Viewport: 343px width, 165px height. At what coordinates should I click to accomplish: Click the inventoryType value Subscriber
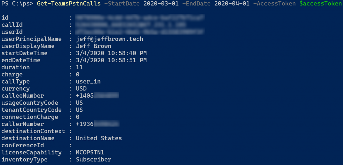(x=94, y=160)
